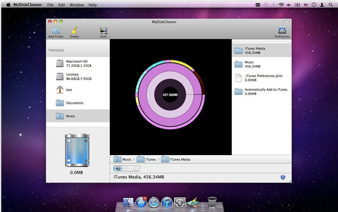Open Spotlight search icon
Screen dimensions: 338x212
click(x=330, y=5)
